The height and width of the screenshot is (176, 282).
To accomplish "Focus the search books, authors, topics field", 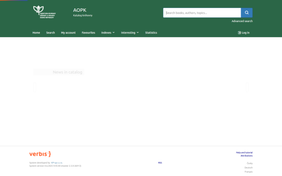I will 202,13.
